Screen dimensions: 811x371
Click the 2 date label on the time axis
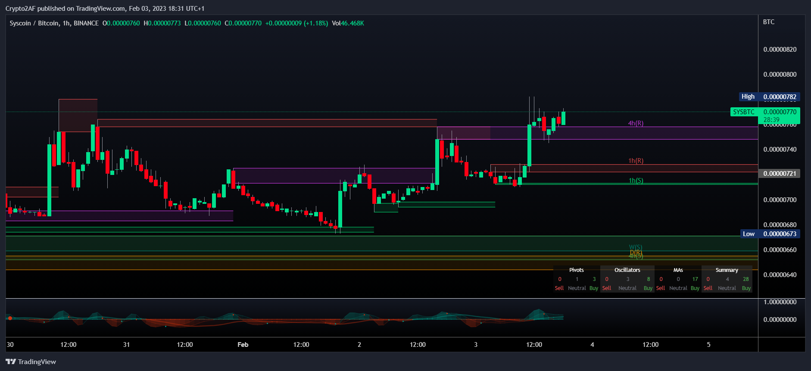click(x=359, y=345)
